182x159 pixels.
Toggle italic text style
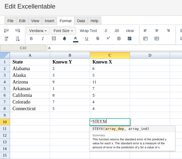pyautogui.click(x=43, y=39)
